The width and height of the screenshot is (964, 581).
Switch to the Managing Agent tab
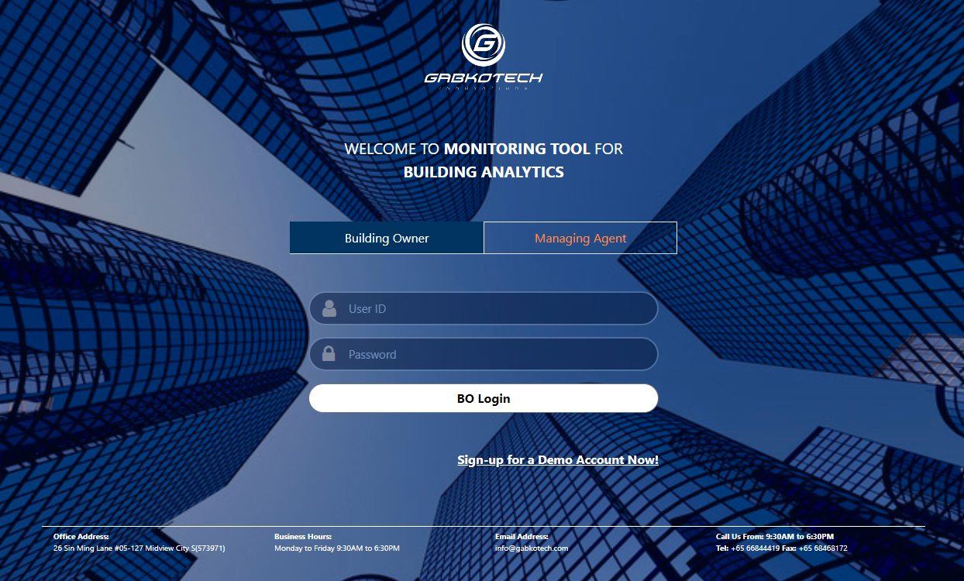click(580, 238)
